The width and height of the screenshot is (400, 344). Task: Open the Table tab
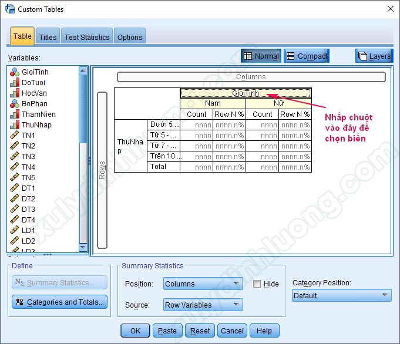click(22, 36)
